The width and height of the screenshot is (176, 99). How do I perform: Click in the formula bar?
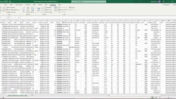(x=98, y=18)
